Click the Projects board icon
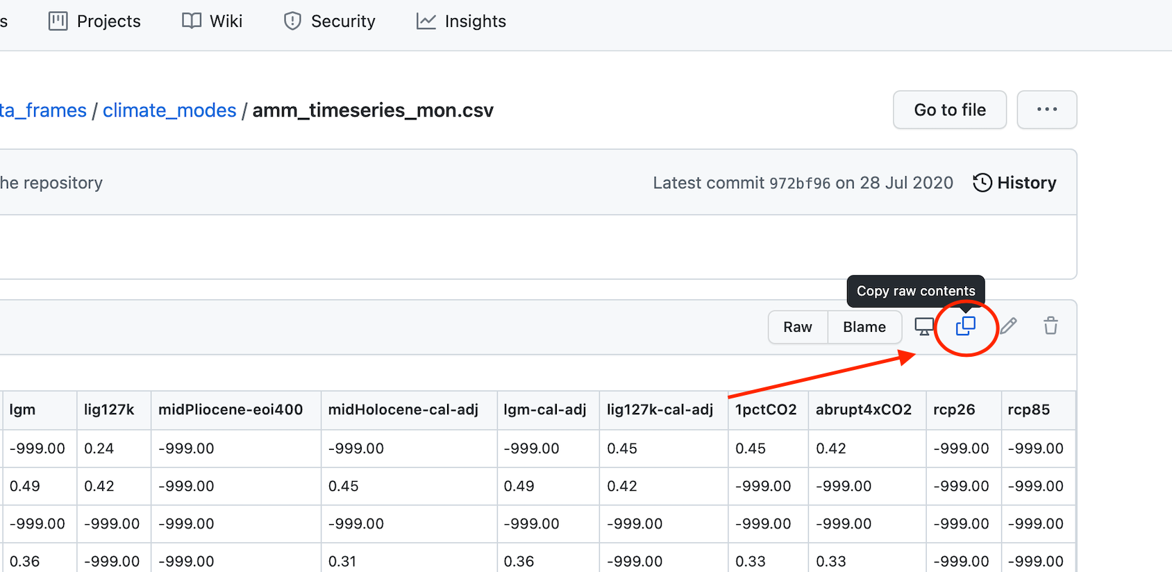The width and height of the screenshot is (1172, 572). [x=58, y=22]
